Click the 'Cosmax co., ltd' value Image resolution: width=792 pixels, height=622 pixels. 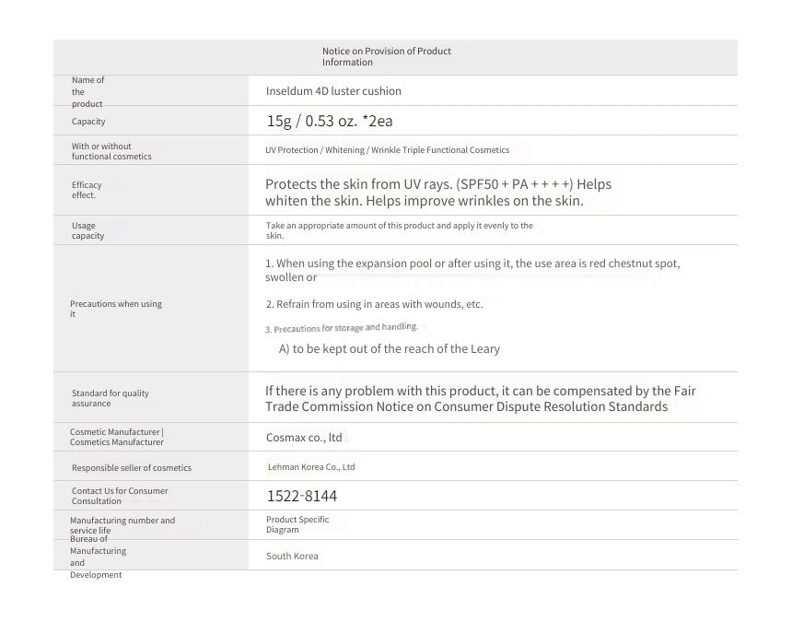304,438
